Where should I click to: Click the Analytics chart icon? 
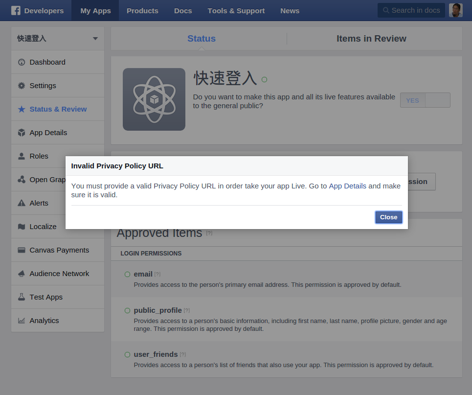tap(22, 321)
